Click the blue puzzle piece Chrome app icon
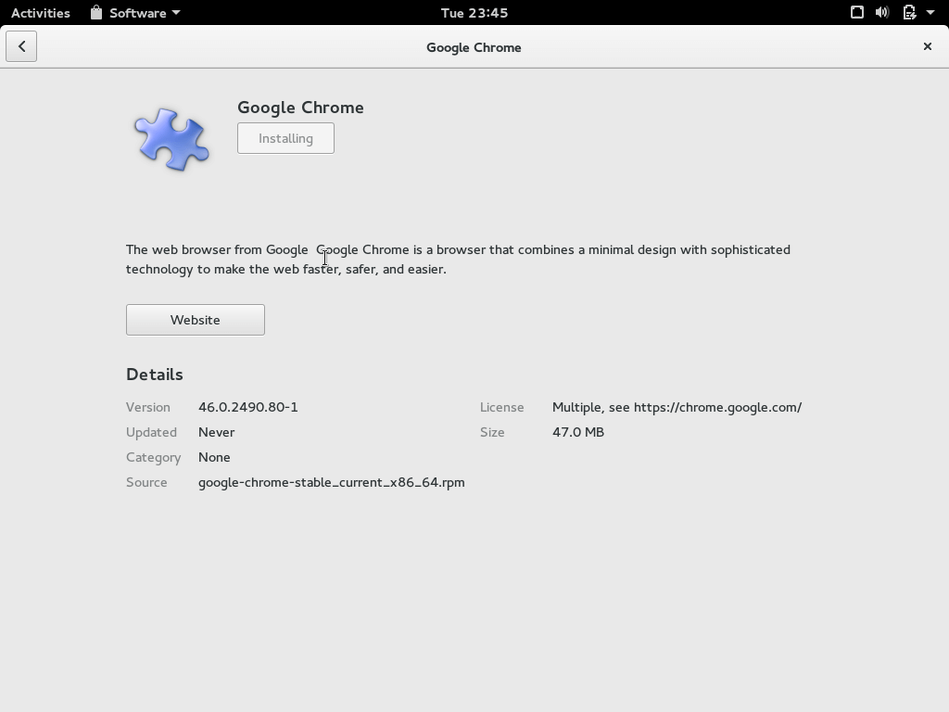 point(171,139)
